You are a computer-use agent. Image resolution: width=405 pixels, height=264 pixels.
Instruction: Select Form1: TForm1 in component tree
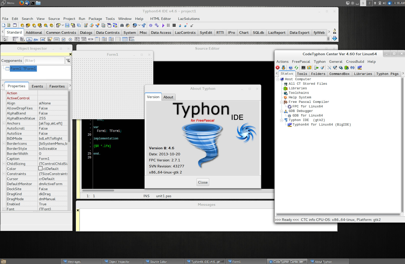coord(23,69)
